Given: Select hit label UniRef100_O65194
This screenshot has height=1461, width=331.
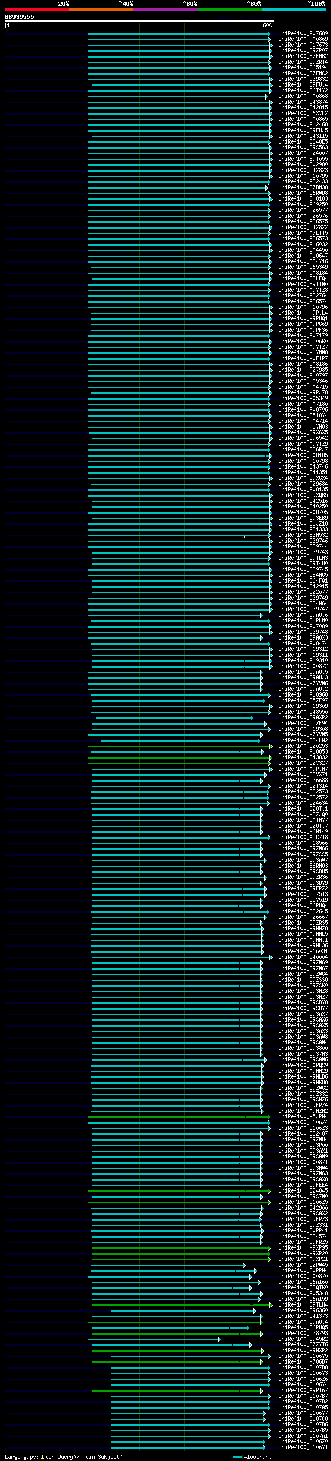Looking at the screenshot, I should tap(303, 67).
